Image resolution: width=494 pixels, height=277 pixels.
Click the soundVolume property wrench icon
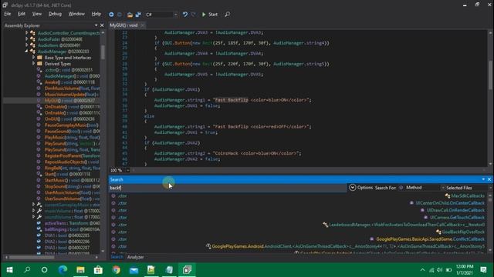click(x=39, y=217)
